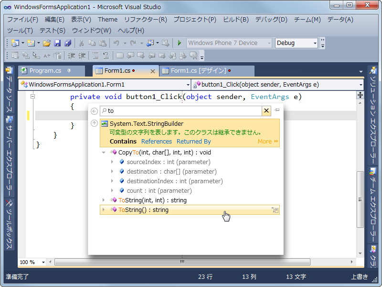Click the Increase Indent icon
Screen dimensions: 382x287
82,56
